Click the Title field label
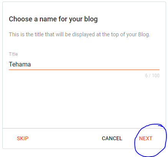Screen dimensions: 168x157 coord(13,54)
